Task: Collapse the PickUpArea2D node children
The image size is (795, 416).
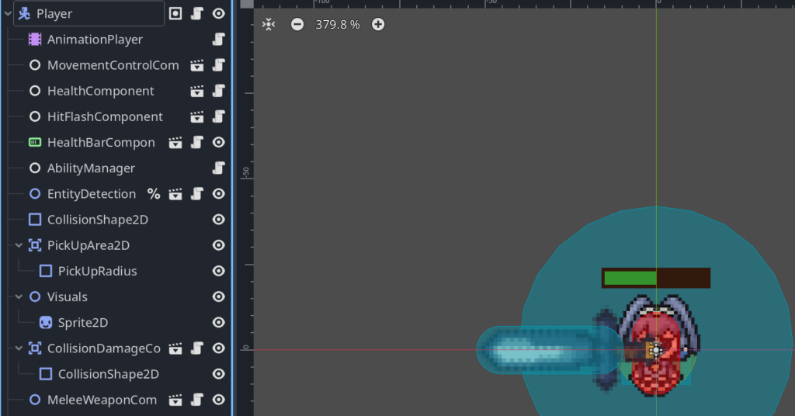Action: [x=19, y=246]
